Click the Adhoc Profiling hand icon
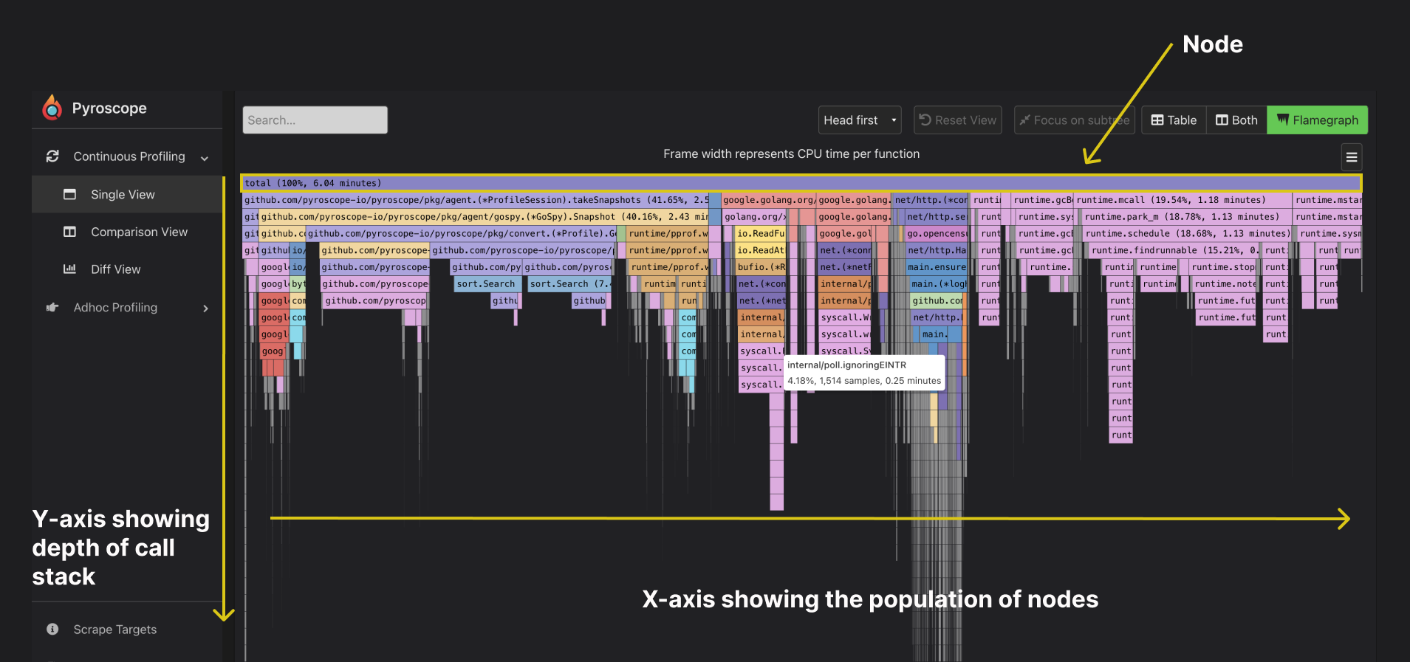This screenshot has width=1410, height=662. [x=52, y=308]
